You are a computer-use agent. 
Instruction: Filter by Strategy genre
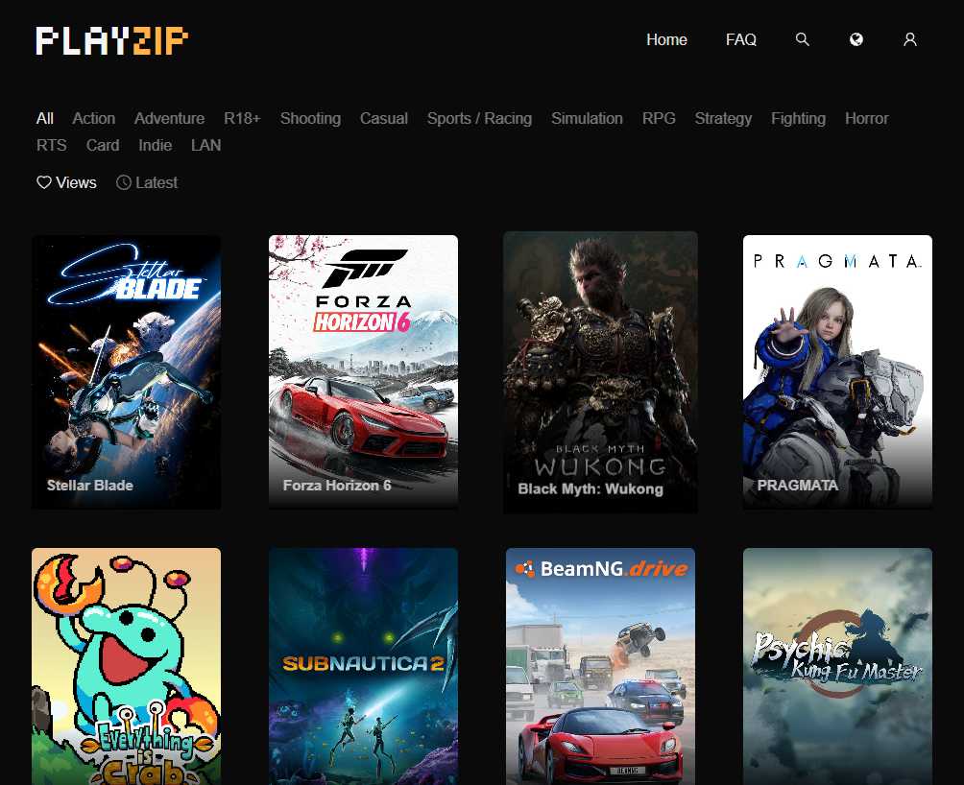pyautogui.click(x=723, y=118)
